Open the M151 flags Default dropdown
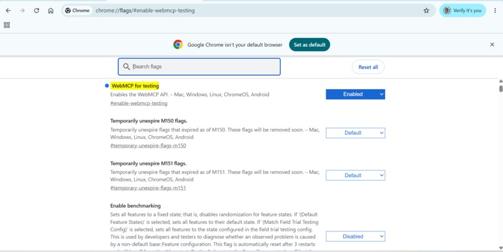503x252 pixels. [x=356, y=175]
